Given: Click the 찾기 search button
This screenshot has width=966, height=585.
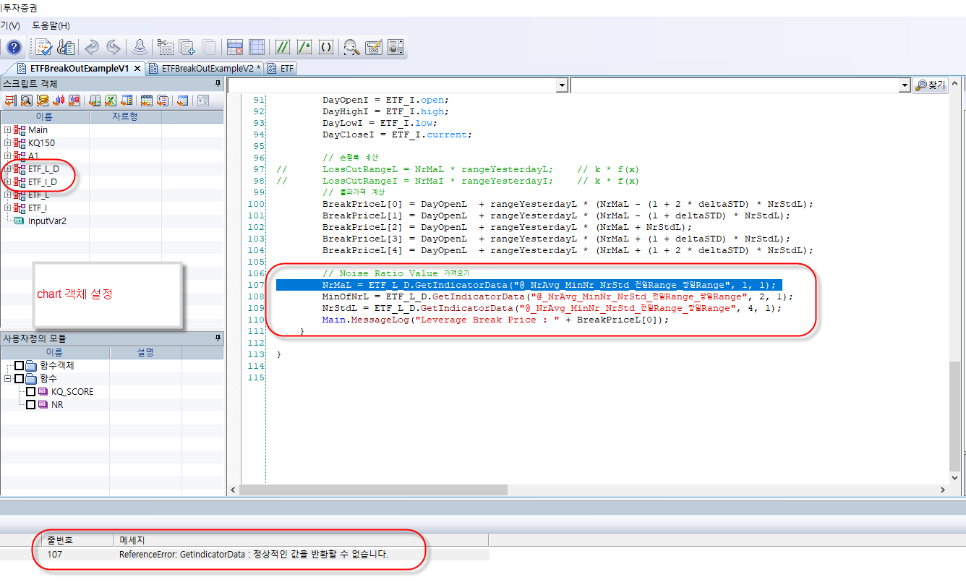Looking at the screenshot, I should pos(931,85).
